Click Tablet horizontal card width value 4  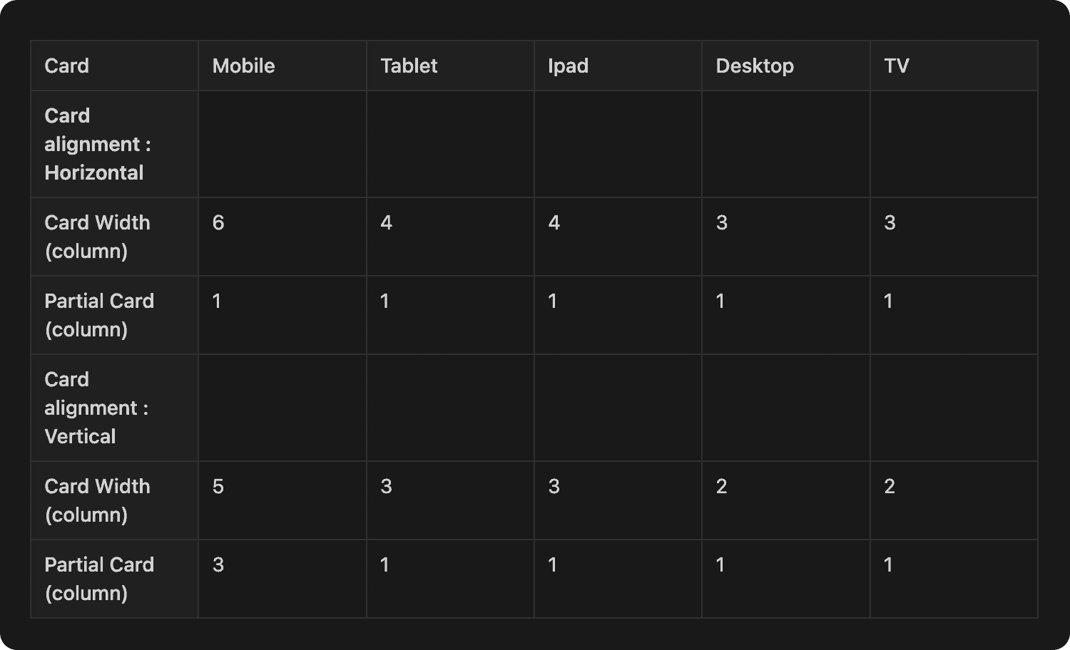point(386,222)
